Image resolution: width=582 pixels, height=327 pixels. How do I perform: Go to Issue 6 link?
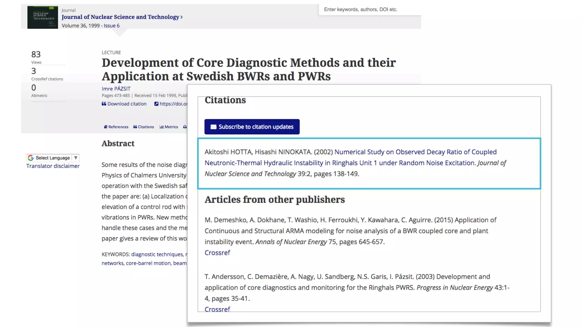(x=111, y=26)
